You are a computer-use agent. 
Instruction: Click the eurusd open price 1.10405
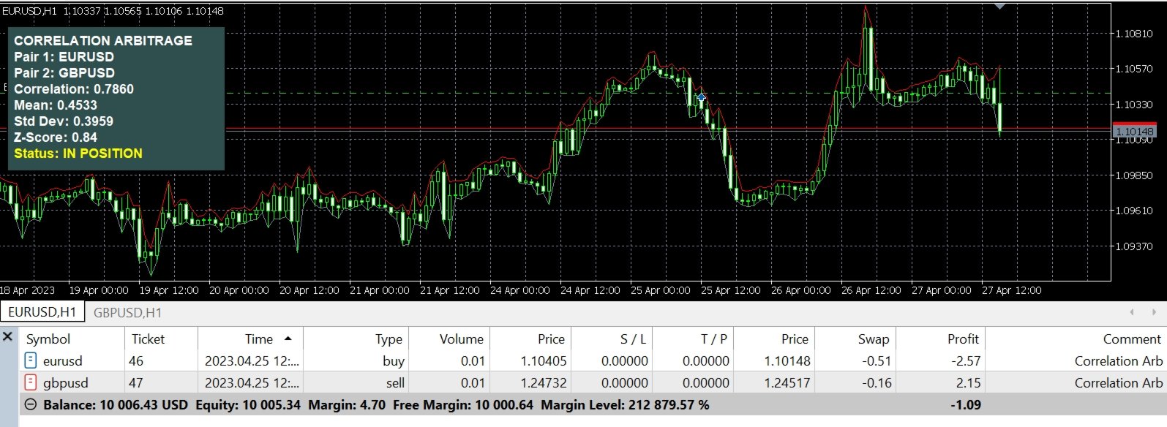[x=543, y=360]
